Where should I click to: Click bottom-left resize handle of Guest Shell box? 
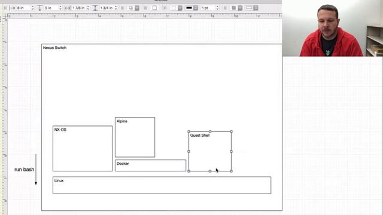pos(189,171)
